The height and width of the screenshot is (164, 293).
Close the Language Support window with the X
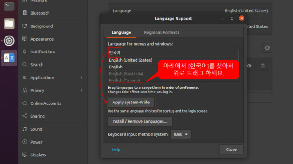click(242, 18)
